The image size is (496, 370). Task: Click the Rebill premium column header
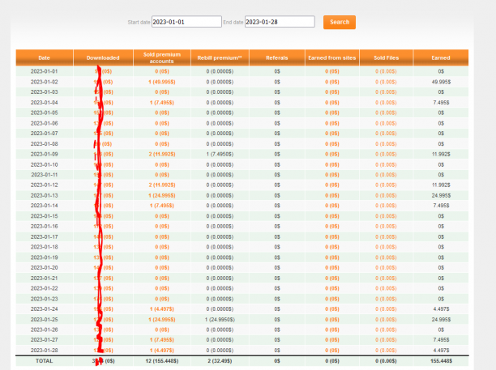click(220, 57)
